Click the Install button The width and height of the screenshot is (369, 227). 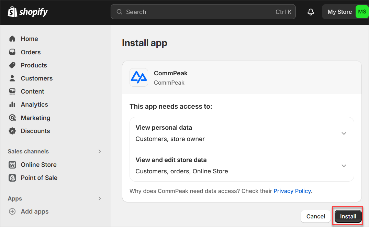[x=348, y=216]
